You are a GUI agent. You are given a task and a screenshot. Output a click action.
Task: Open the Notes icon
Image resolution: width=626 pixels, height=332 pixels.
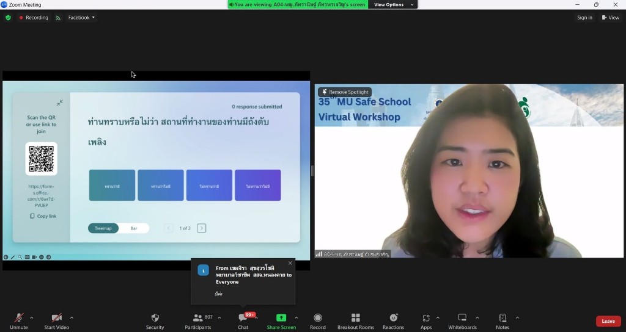503,317
